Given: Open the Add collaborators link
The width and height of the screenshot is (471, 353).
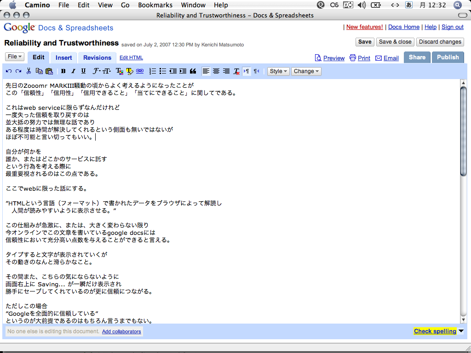Looking at the screenshot, I should [x=121, y=331].
